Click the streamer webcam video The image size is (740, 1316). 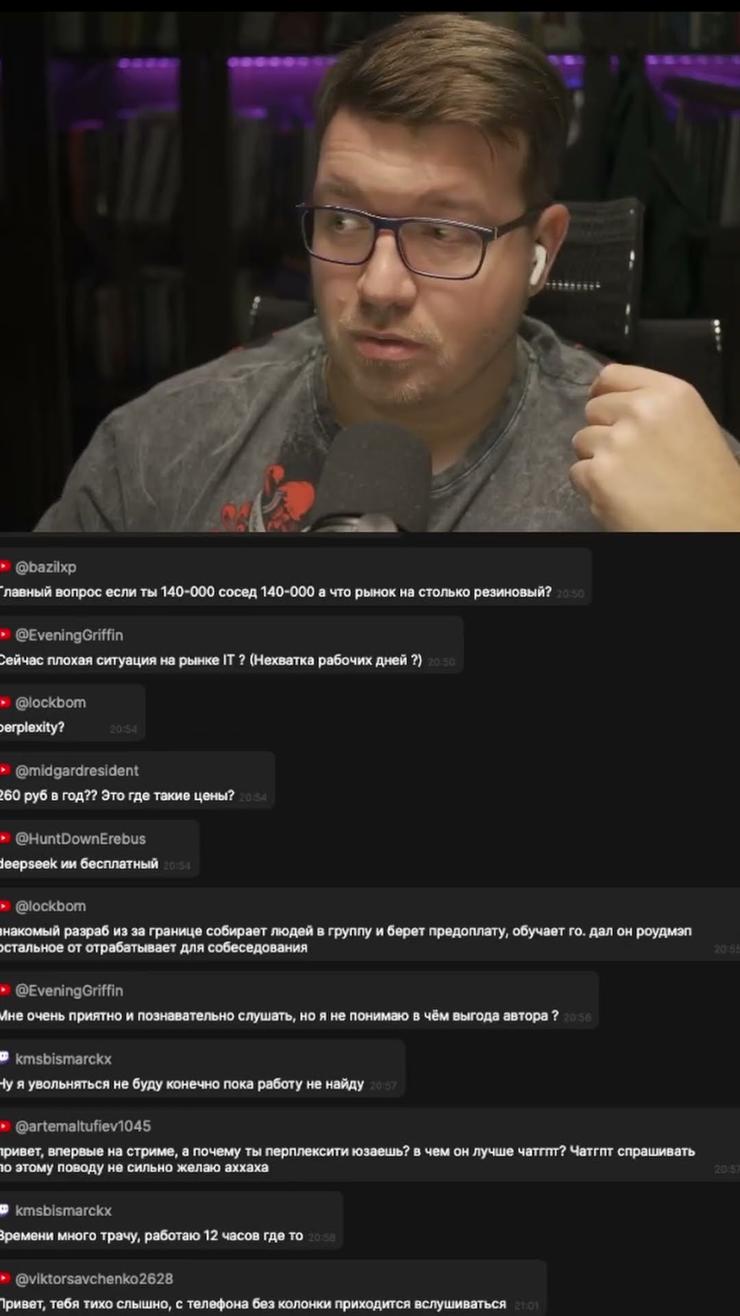[x=370, y=272]
